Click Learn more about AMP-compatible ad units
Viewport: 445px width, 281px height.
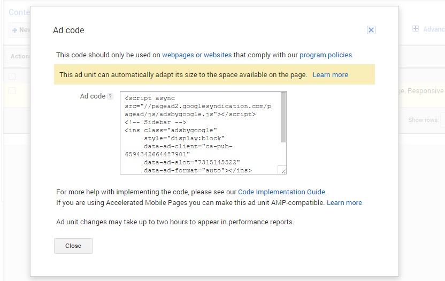(x=344, y=202)
